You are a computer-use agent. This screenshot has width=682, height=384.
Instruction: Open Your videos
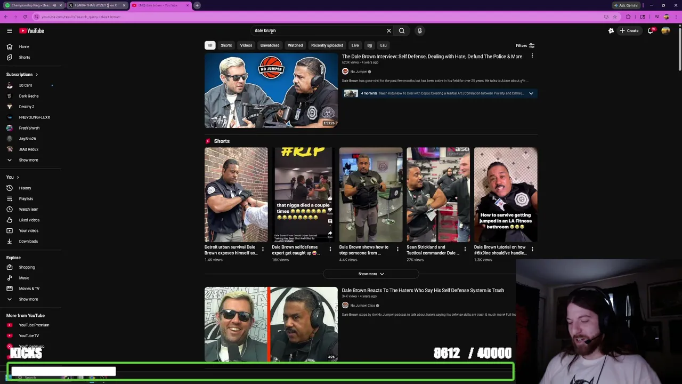pos(30,231)
